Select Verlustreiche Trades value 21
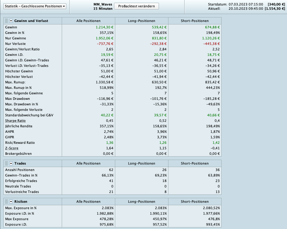 [x=111, y=192]
